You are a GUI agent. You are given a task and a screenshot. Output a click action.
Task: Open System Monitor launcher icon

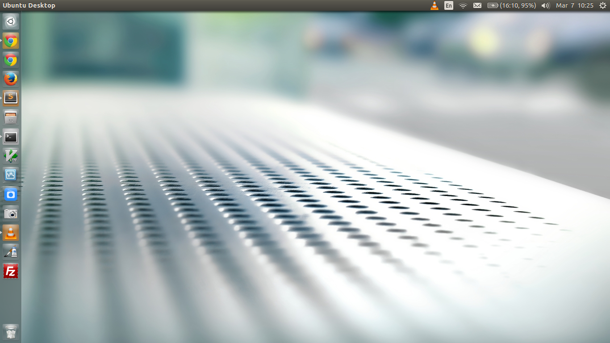(11, 175)
